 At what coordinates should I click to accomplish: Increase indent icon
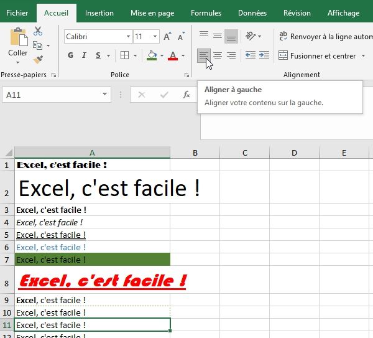(264, 55)
